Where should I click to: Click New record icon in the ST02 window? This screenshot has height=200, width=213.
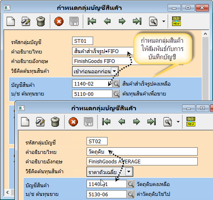[x=25, y=122]
